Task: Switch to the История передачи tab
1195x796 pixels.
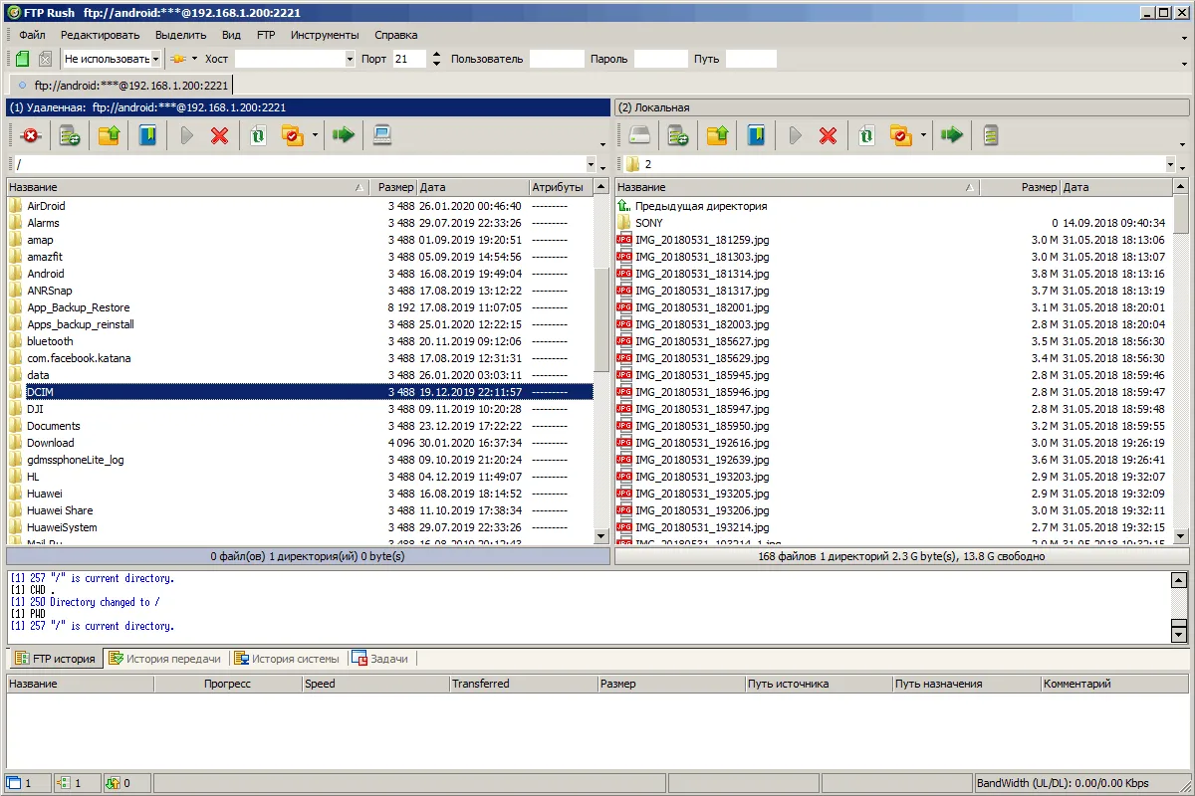Action: [165, 659]
